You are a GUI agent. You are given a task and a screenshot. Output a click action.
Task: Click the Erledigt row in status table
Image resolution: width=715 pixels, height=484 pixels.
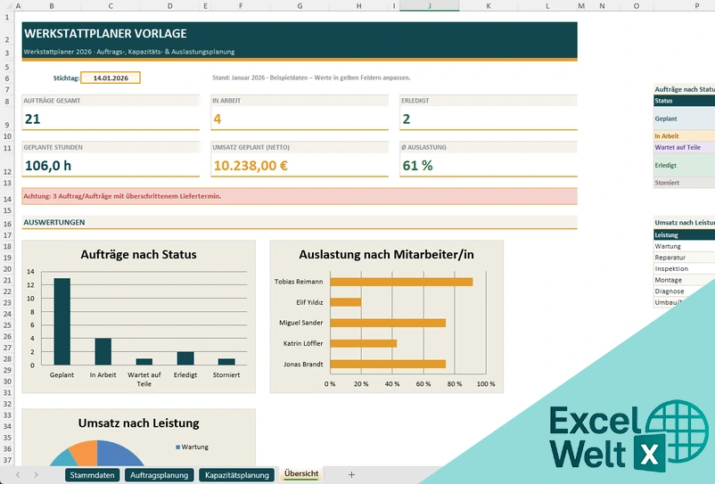(684, 166)
